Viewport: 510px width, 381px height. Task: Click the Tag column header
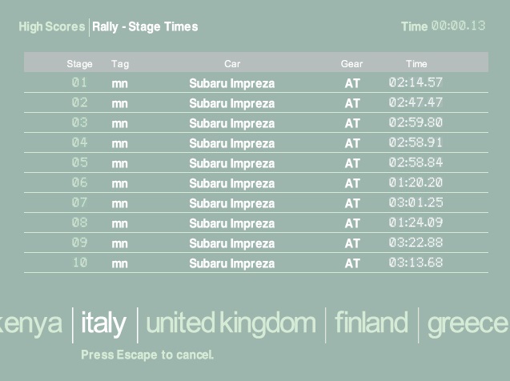[x=120, y=64]
